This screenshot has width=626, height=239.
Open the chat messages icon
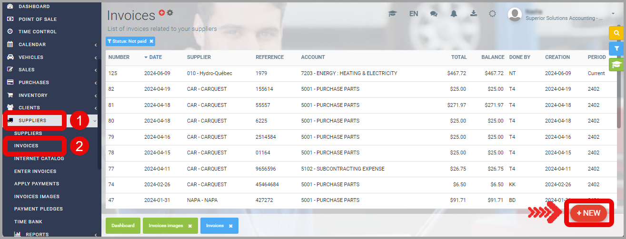434,14
